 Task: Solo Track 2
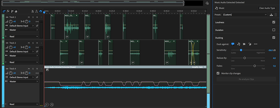[33, 43]
